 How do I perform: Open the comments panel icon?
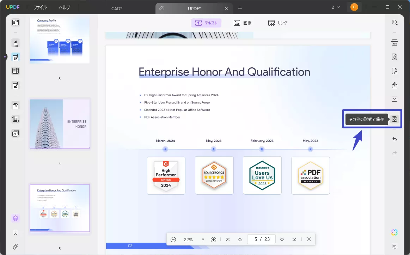(x=394, y=246)
